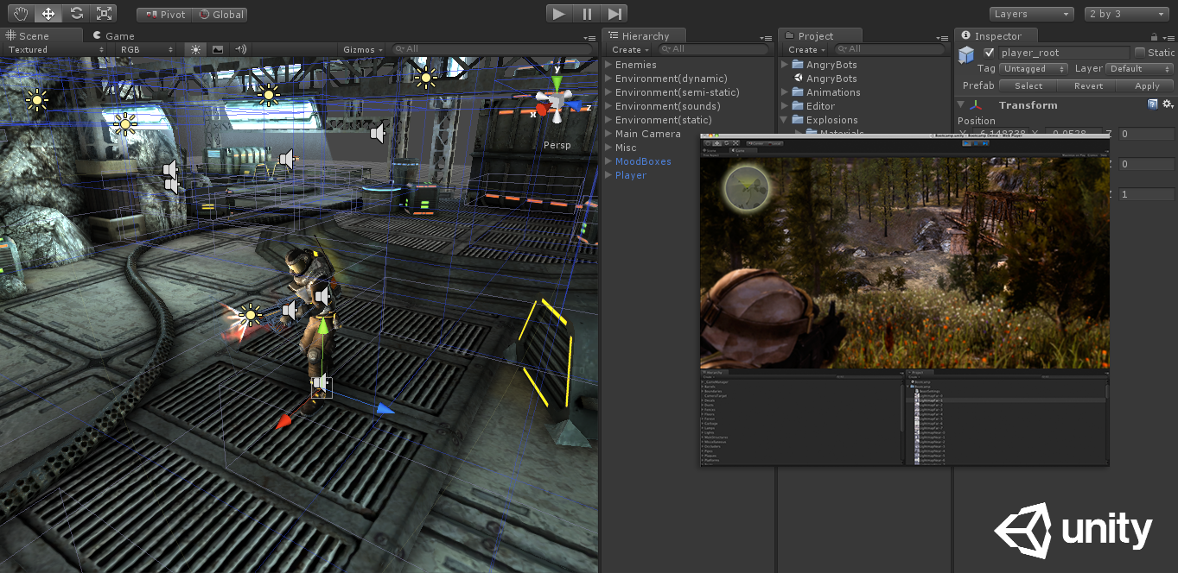Open the Gizmos dropdown in the Scene toolbar
Viewport: 1178px width, 573px height.
361,49
